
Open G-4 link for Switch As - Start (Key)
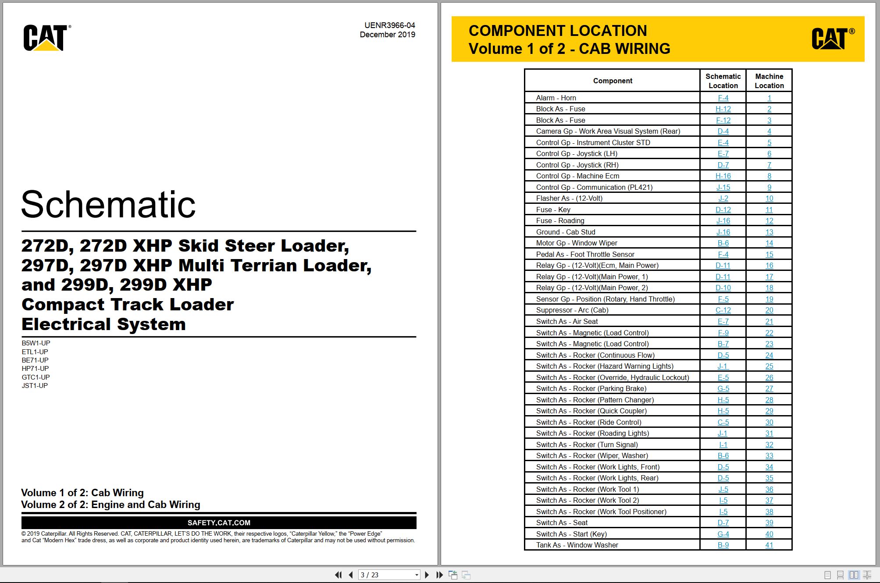pyautogui.click(x=723, y=534)
